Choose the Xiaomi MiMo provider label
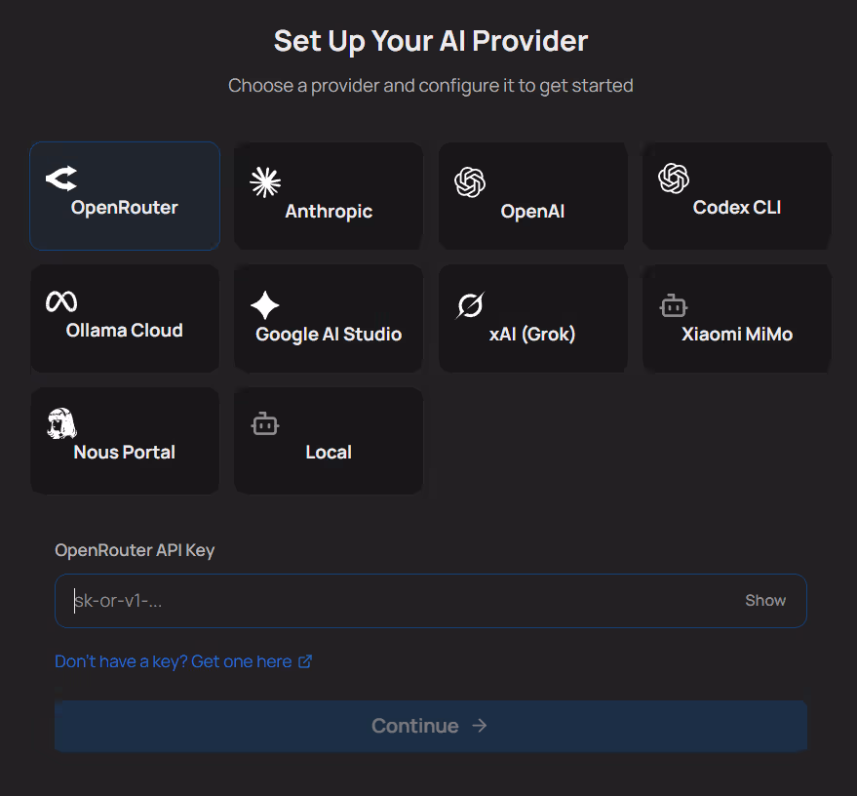 click(737, 334)
